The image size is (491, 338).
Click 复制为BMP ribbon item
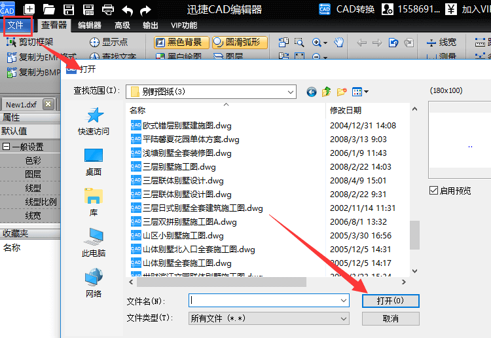click(x=33, y=72)
